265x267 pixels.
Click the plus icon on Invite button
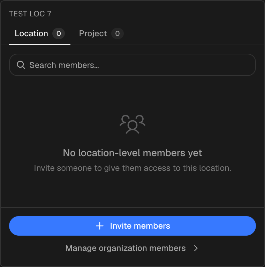point(100,226)
